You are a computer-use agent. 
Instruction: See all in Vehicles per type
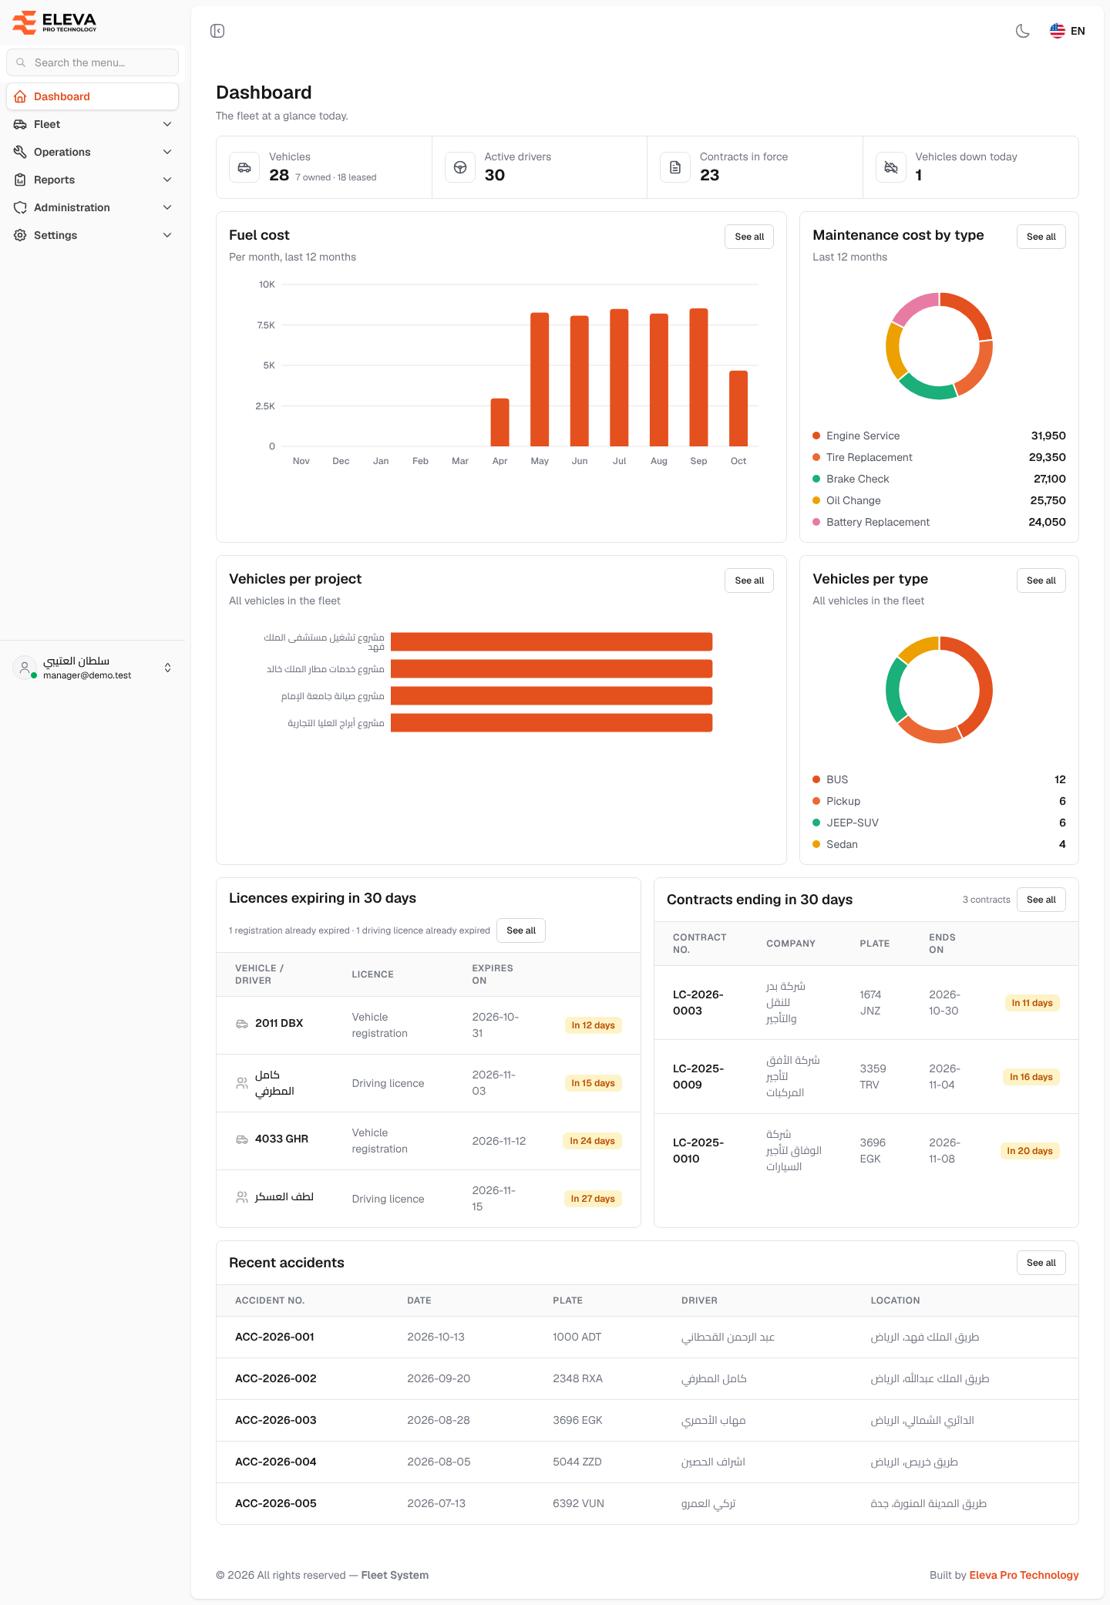tap(1041, 580)
